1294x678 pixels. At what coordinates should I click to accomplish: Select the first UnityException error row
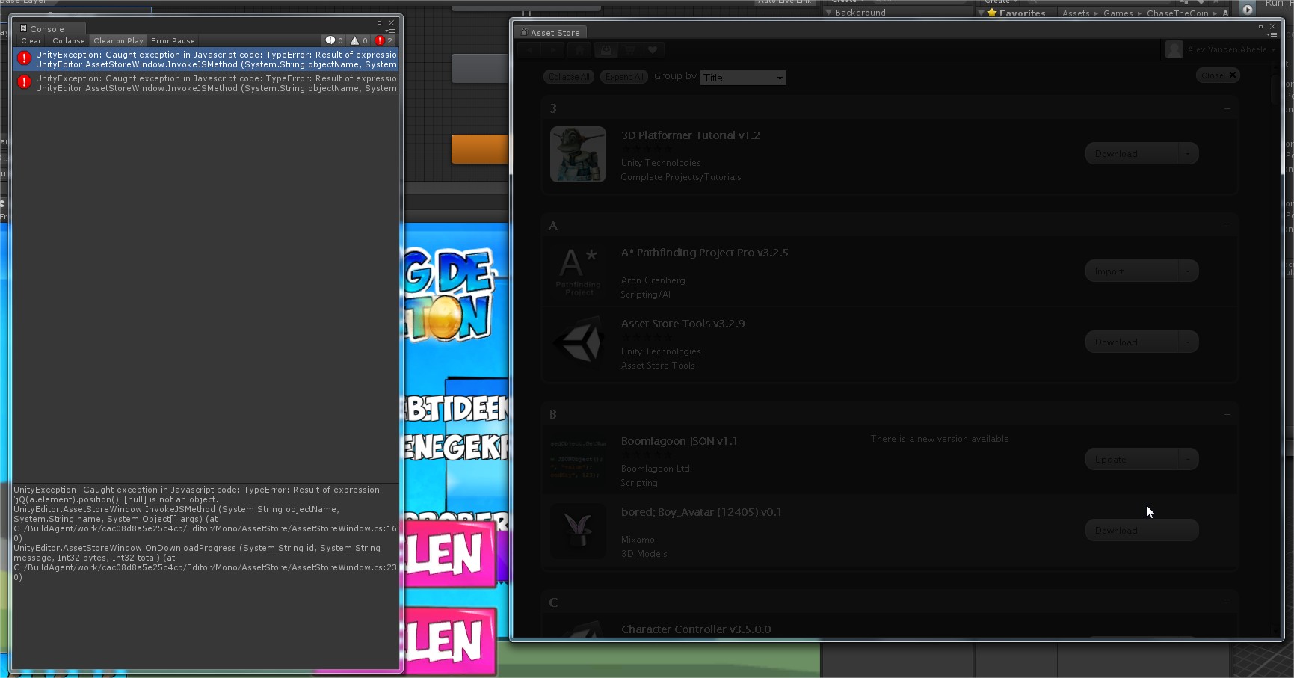click(x=206, y=60)
